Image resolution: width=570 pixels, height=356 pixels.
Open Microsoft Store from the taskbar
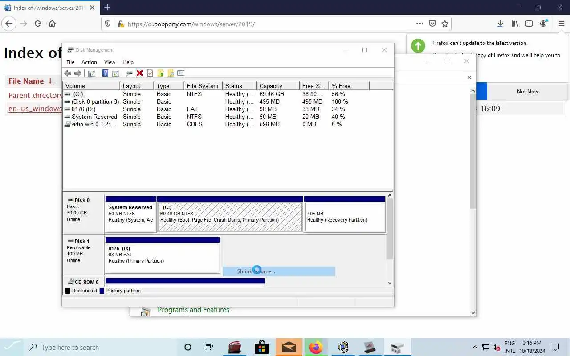click(261, 347)
